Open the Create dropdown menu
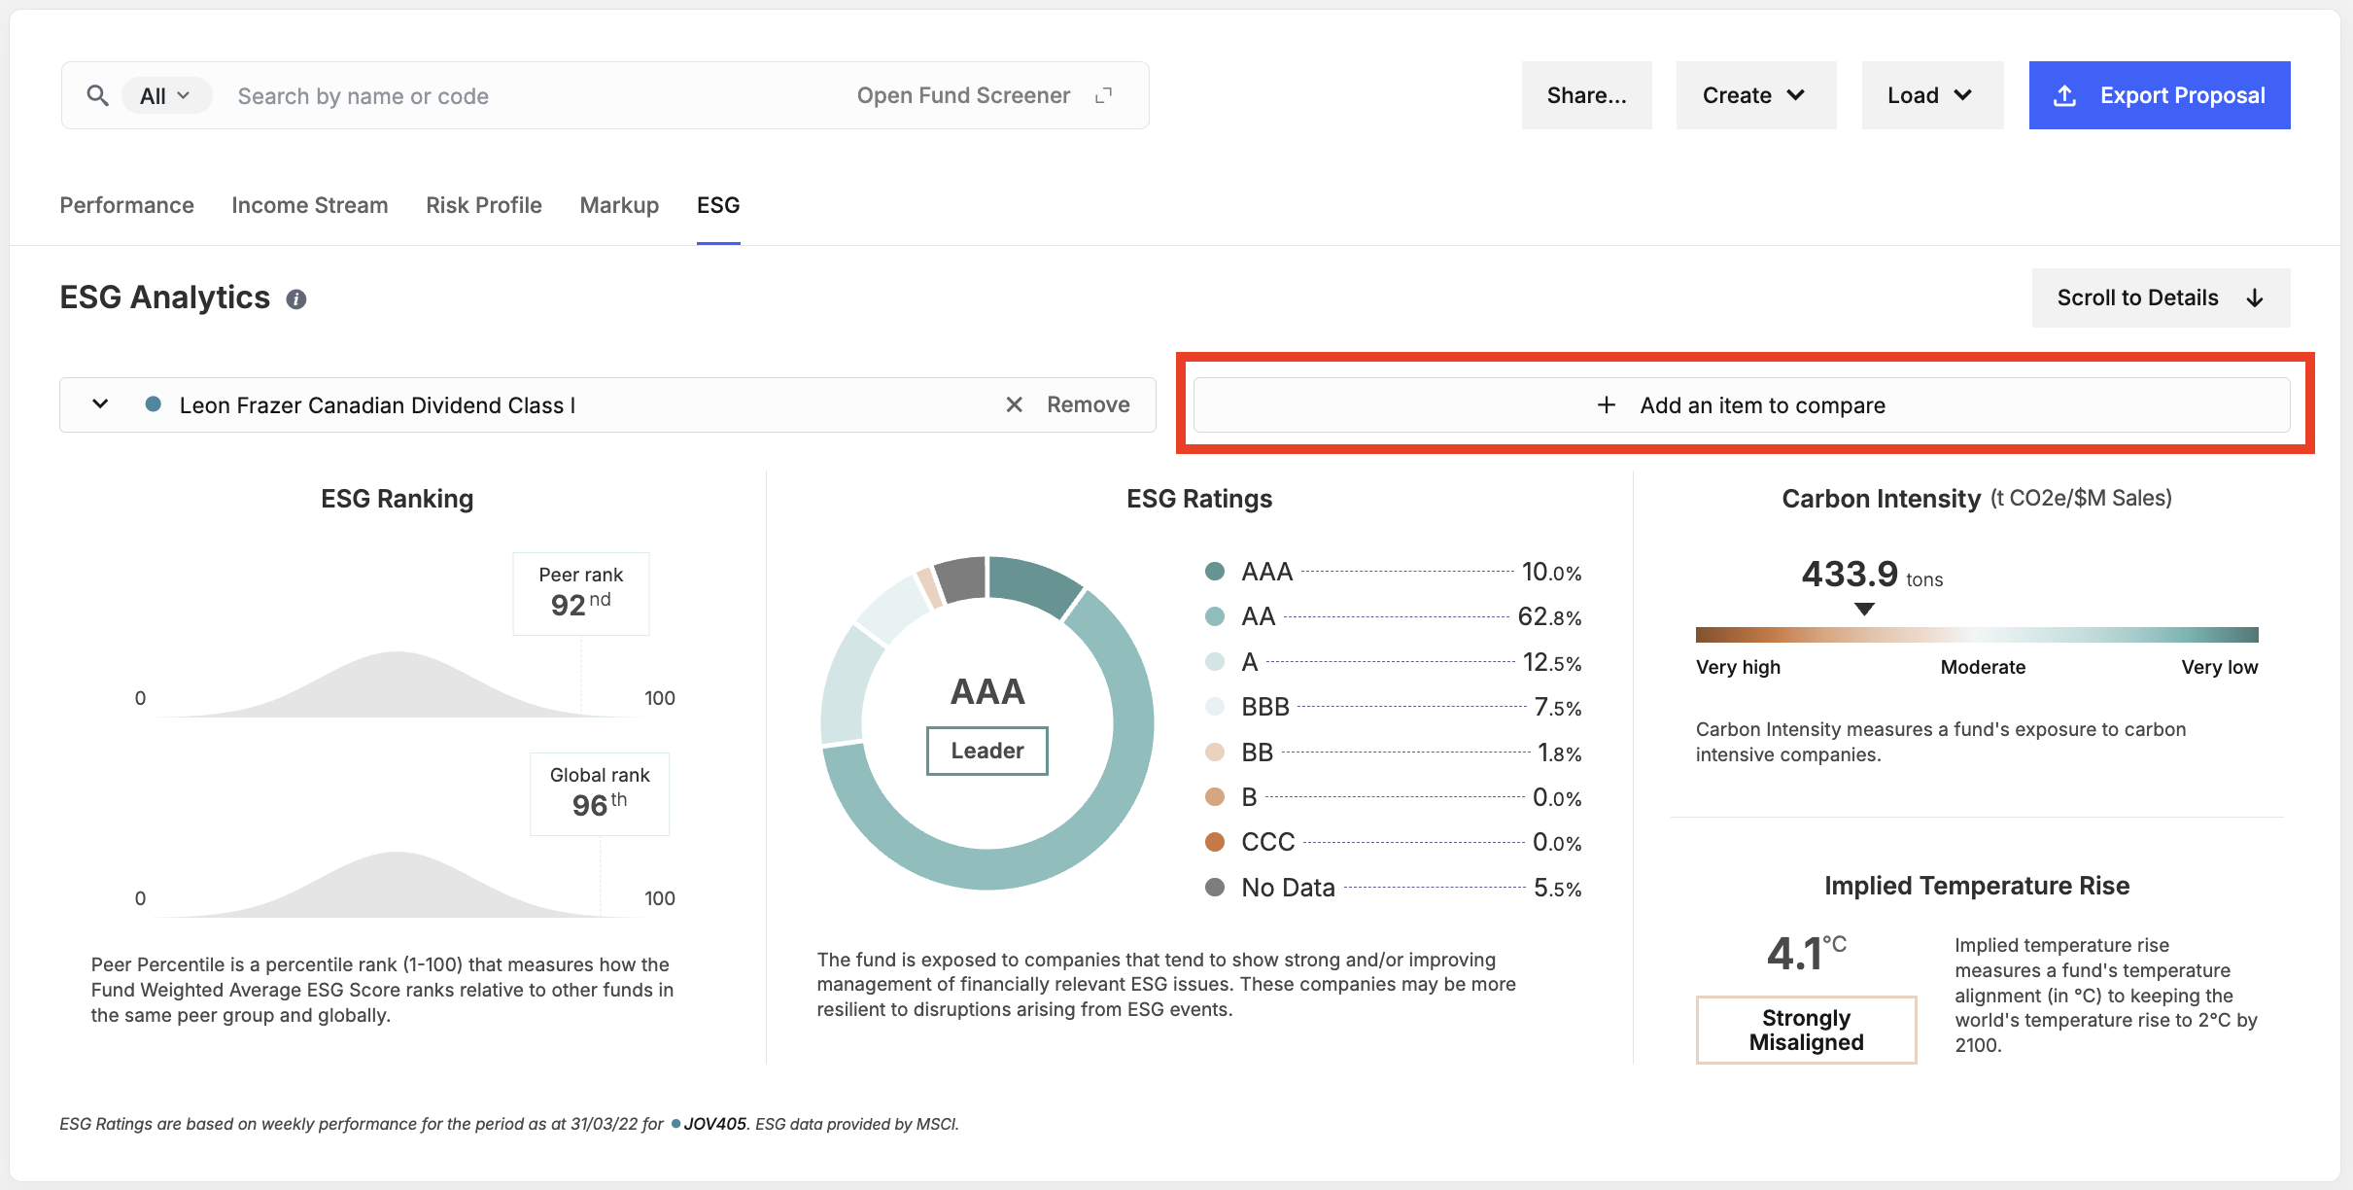2353x1190 pixels. coord(1755,95)
